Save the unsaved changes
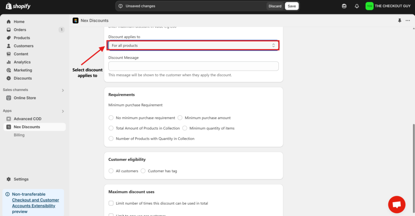The image size is (415, 216). (292, 6)
